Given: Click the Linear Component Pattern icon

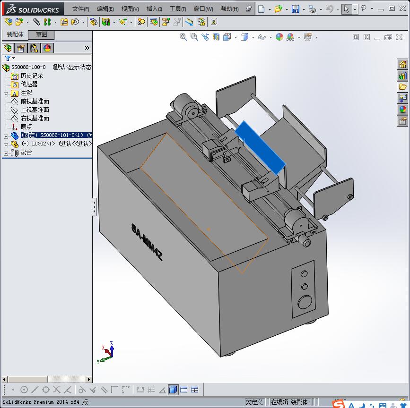Looking at the screenshot, I should (x=47, y=22).
